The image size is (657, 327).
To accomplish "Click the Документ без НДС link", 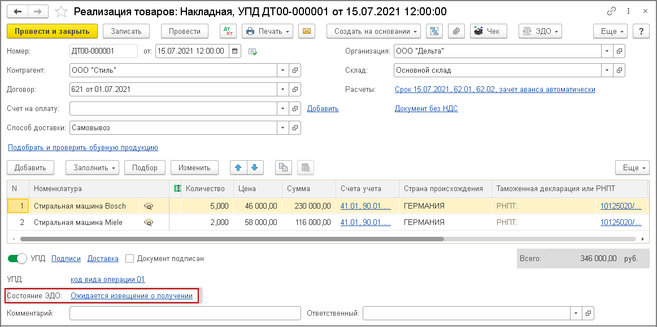I will pyautogui.click(x=426, y=109).
